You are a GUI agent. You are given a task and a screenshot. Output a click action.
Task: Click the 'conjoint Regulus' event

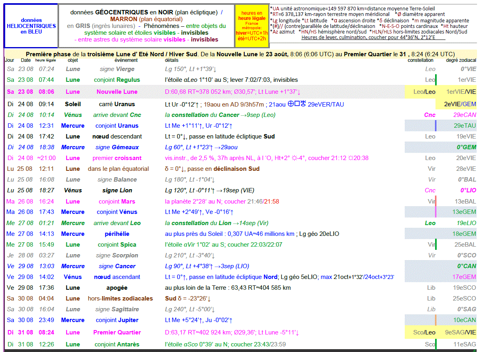(x=117, y=80)
